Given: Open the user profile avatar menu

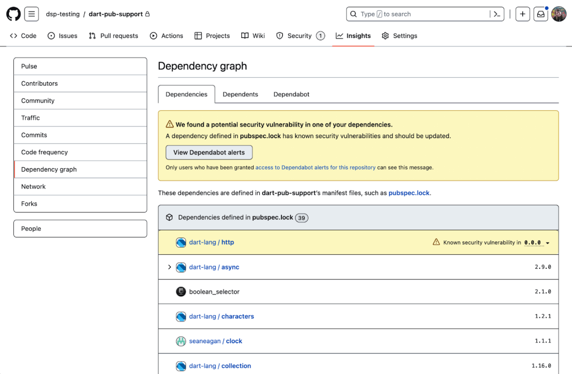Looking at the screenshot, I should pos(559,14).
